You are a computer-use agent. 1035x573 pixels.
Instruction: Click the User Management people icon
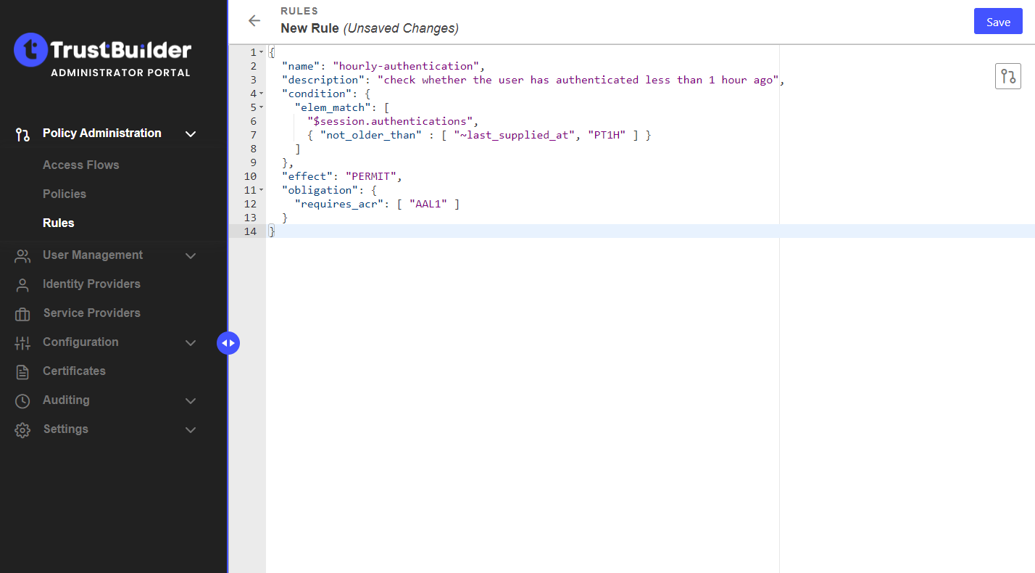coord(22,256)
